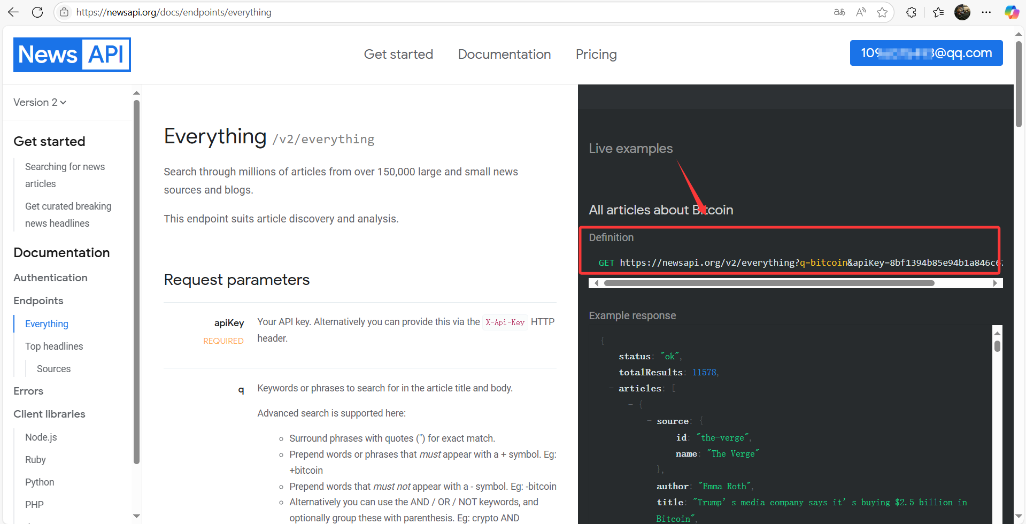Go to Pricing in top navigation
The height and width of the screenshot is (524, 1026).
point(596,55)
